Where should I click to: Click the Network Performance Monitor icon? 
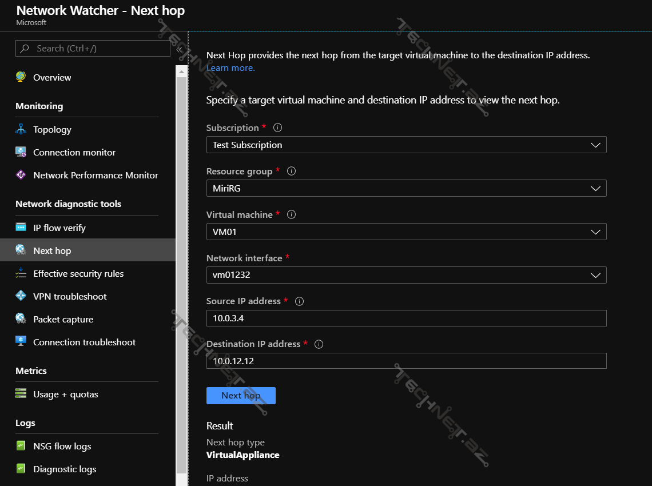coord(21,175)
